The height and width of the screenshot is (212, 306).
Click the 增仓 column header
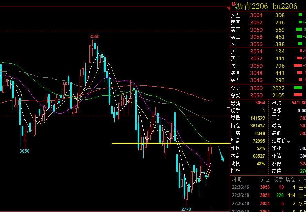point(290,179)
